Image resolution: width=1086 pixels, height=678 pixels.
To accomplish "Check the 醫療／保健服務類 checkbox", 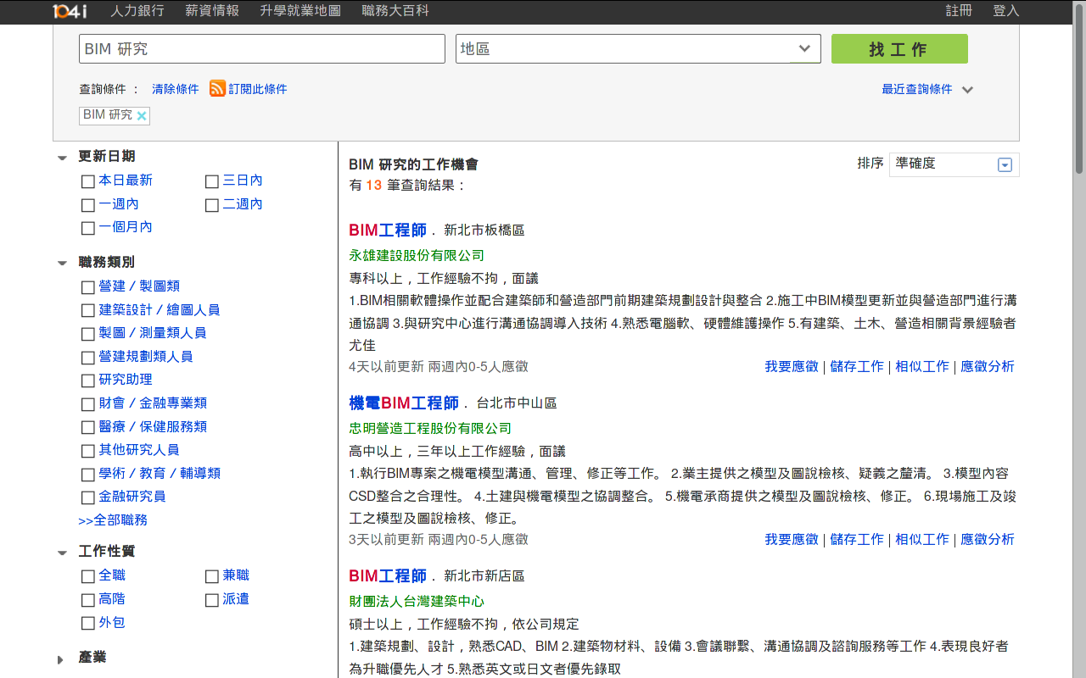I will click(88, 427).
